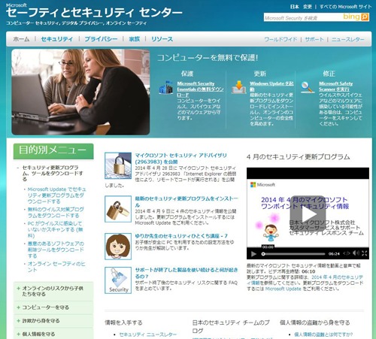Open the Yurika-sensei cartoon face thumbnail
This screenshot has height=339, width=376.
coord(118,247)
